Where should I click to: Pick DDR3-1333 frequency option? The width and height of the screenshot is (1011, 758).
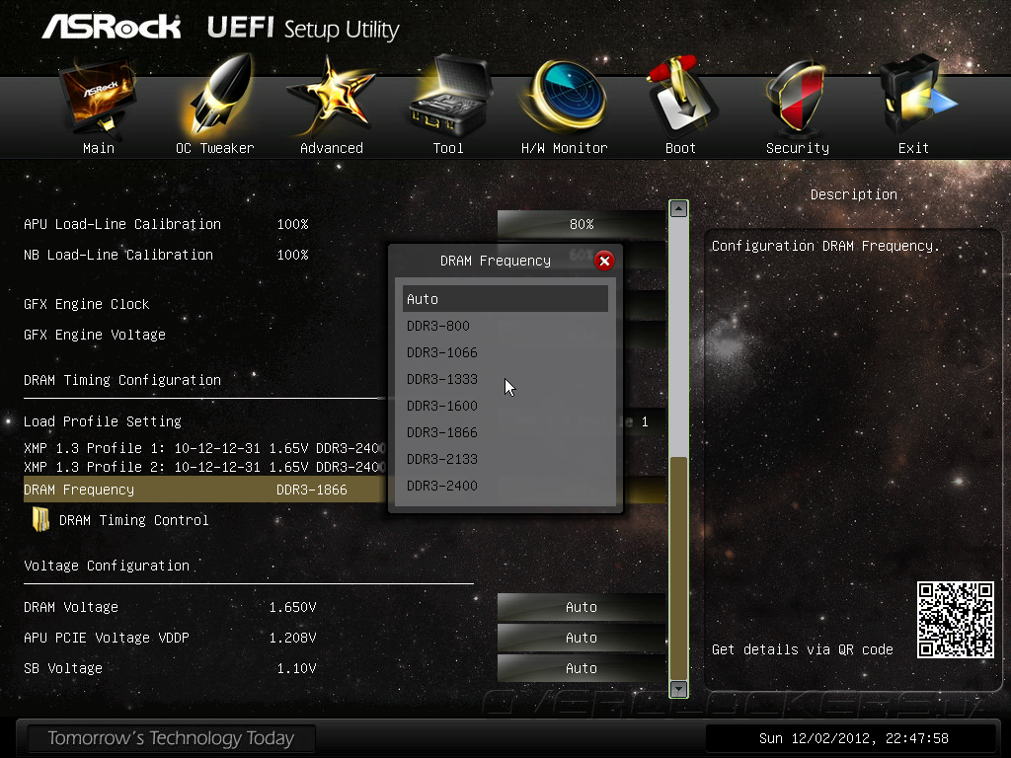point(505,379)
